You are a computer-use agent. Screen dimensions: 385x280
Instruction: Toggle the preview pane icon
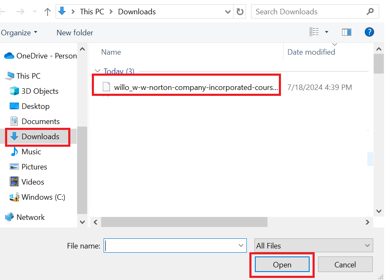click(x=346, y=32)
